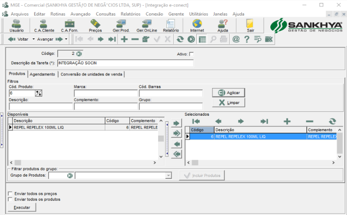Open the Usuário toolbar icon
Screen dimensions: 347x215
(16, 25)
